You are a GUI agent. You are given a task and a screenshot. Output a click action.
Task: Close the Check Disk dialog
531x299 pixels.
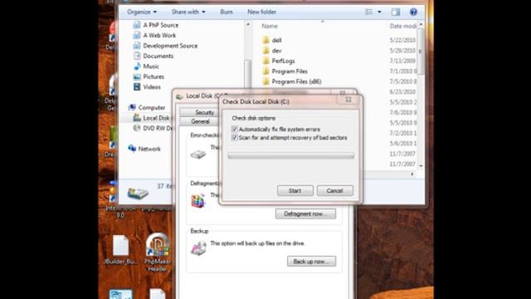pos(348,100)
